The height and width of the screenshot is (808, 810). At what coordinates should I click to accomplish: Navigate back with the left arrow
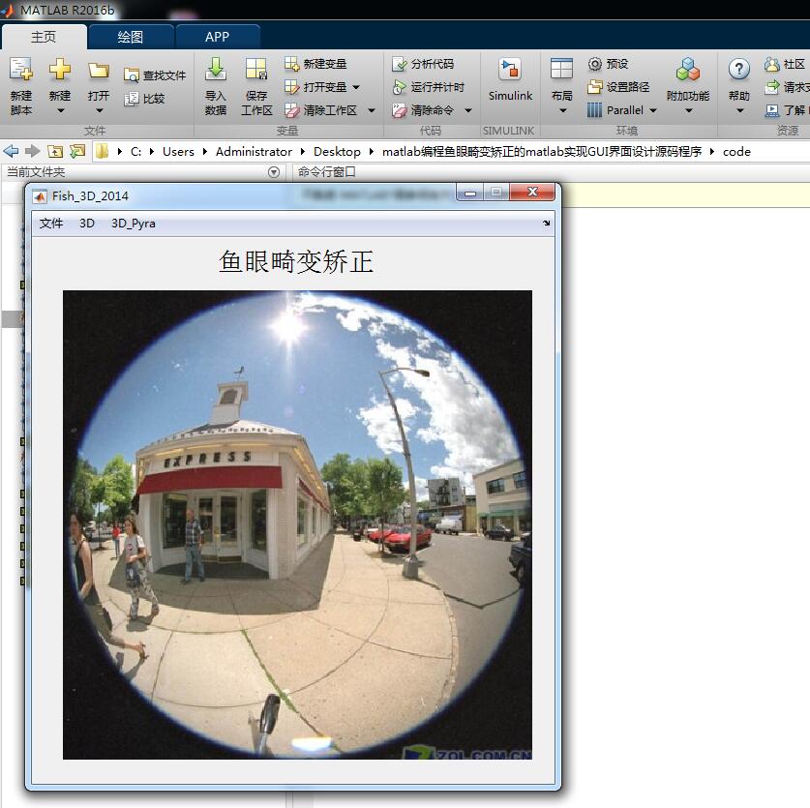[11, 151]
